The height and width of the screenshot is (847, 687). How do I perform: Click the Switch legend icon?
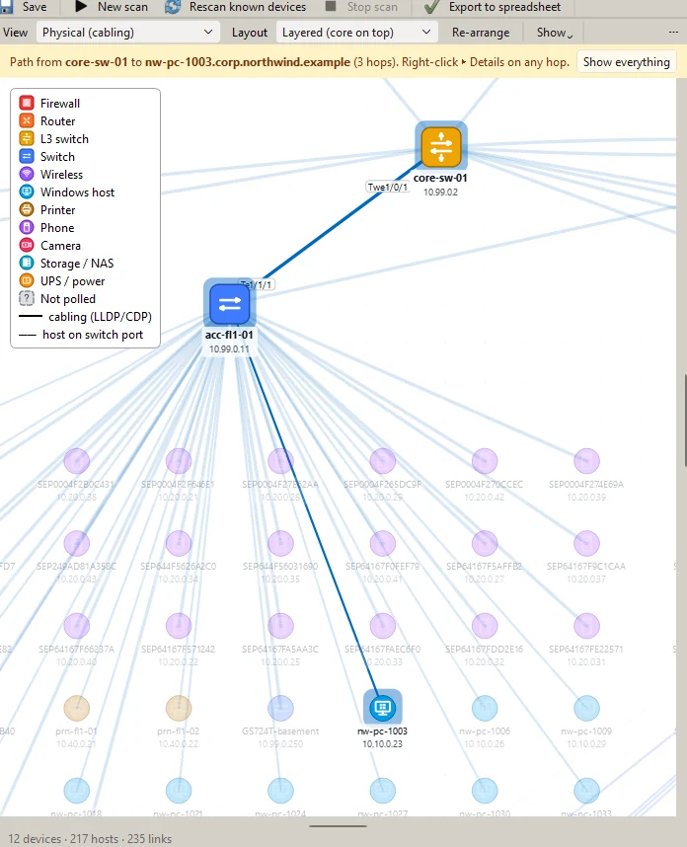point(27,156)
